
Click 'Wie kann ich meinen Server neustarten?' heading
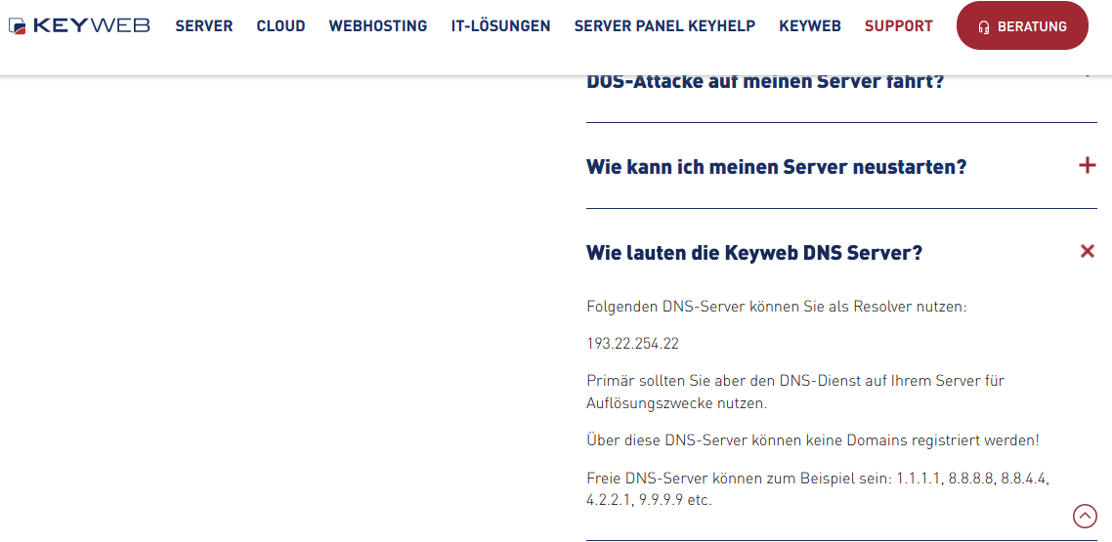coord(776,167)
